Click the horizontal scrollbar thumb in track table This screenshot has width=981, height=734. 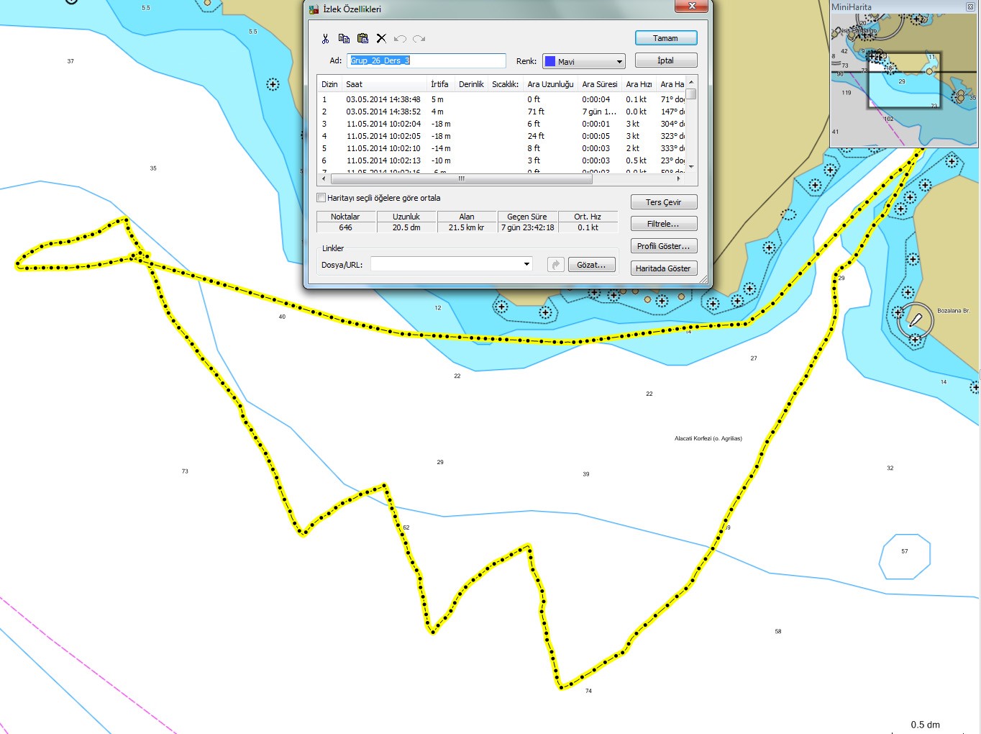460,178
